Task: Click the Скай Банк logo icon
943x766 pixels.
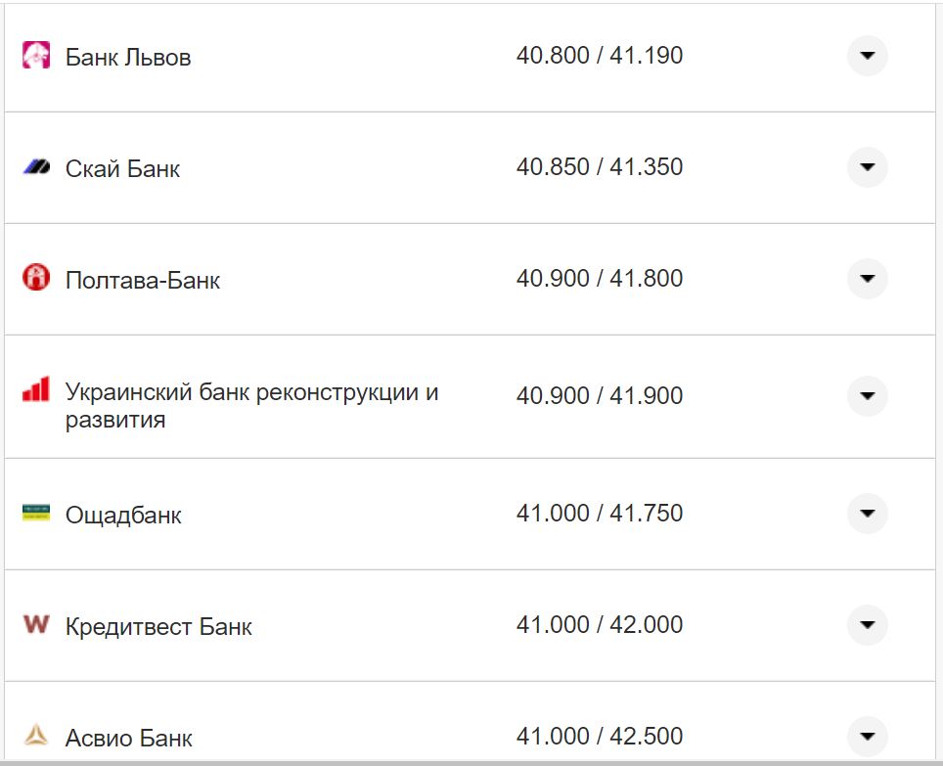Action: [x=35, y=167]
